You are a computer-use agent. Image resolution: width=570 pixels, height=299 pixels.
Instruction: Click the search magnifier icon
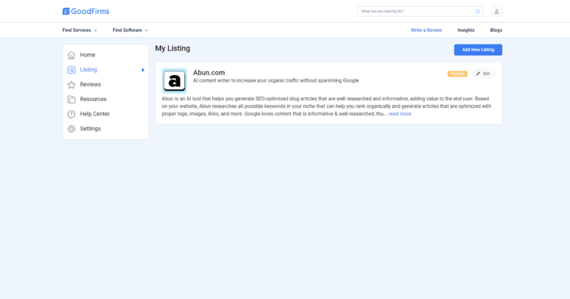(x=478, y=12)
